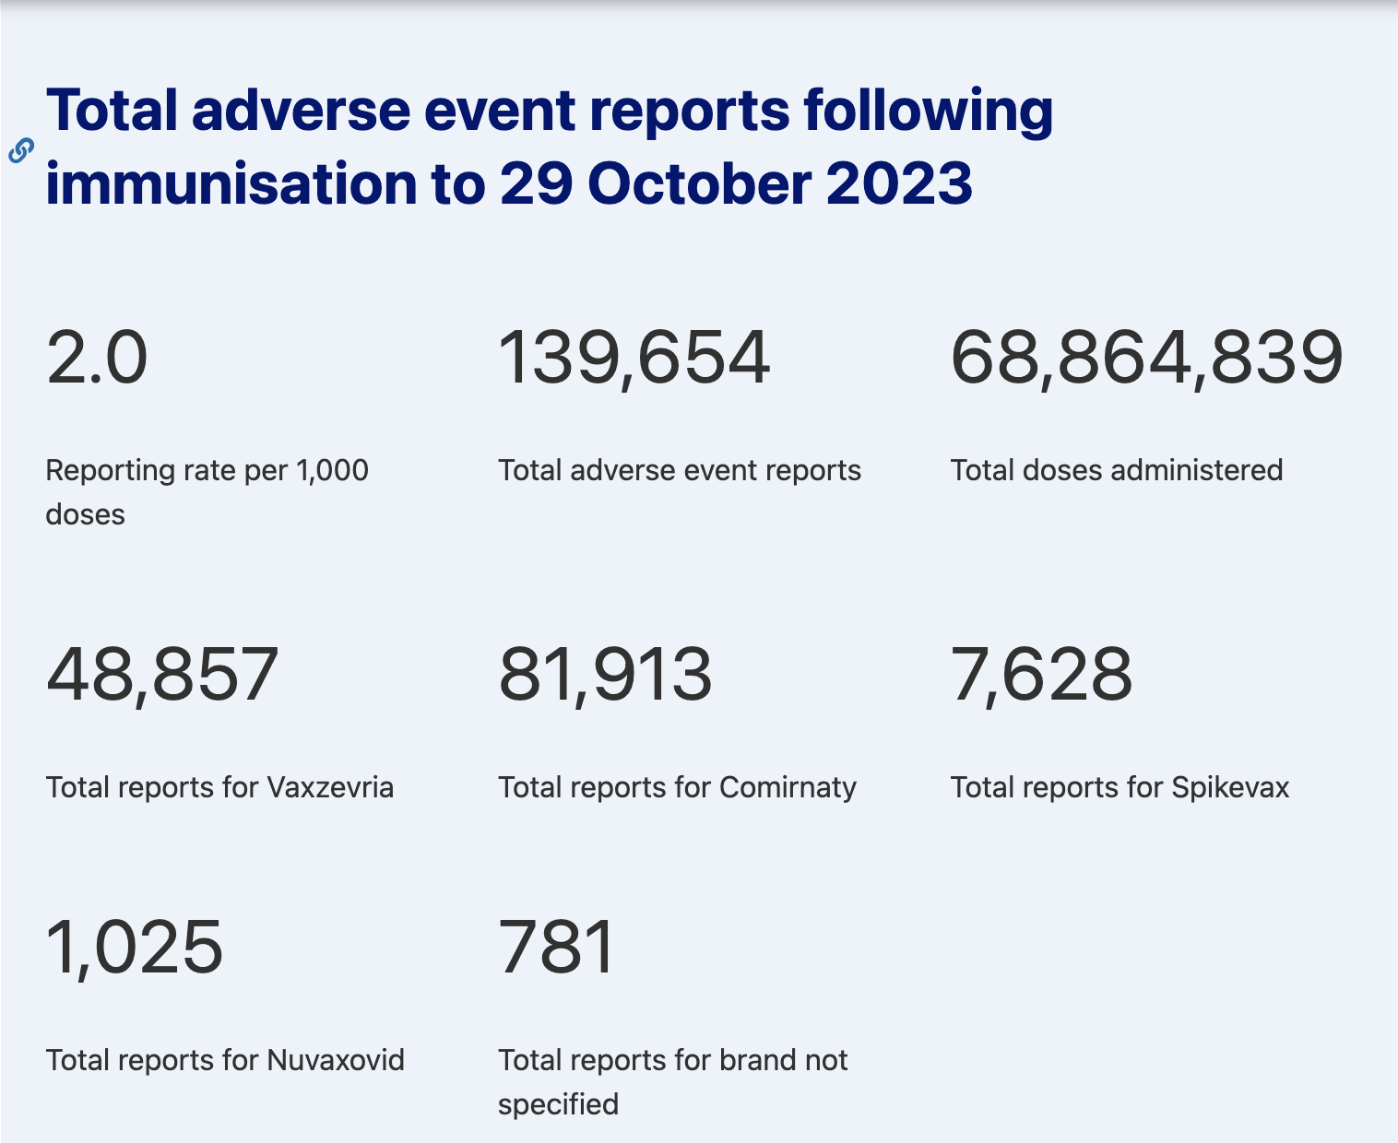Select the 'Total reports for Spikevax' label
This screenshot has height=1143, width=1398.
tap(1120, 787)
